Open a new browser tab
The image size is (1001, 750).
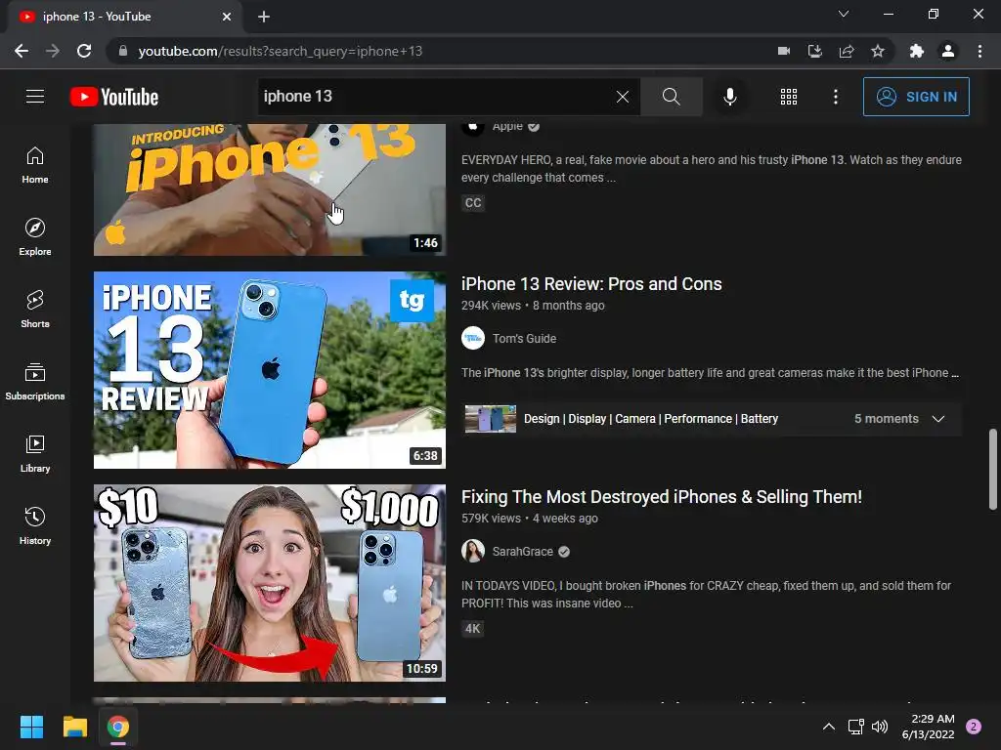264,17
